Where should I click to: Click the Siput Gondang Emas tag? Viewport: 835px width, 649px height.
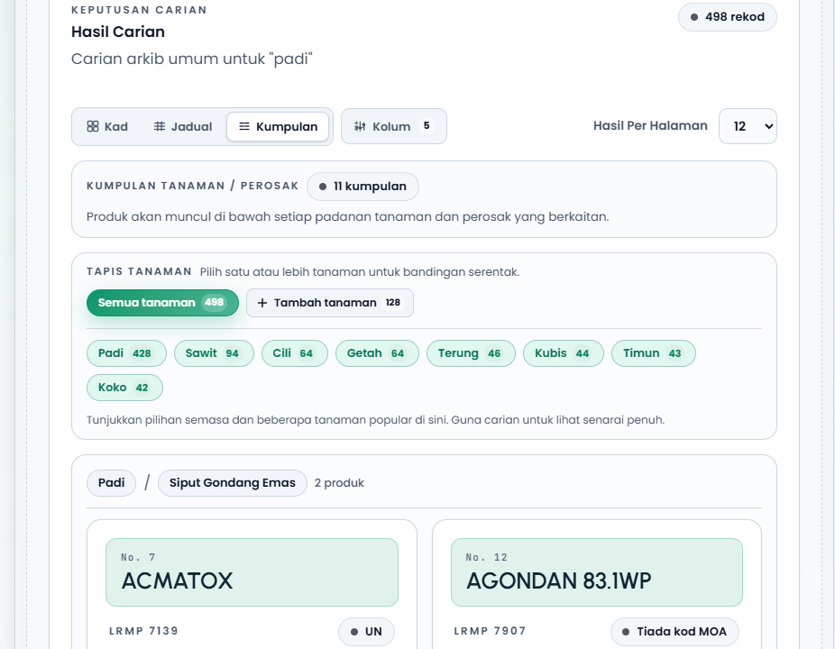(x=232, y=483)
